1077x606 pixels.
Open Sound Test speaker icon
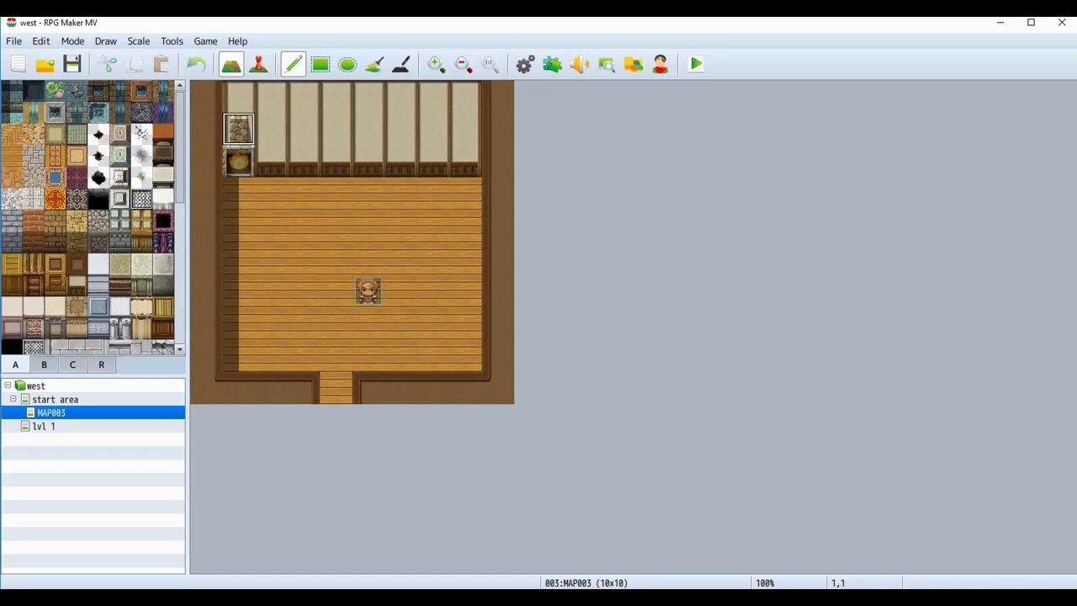click(x=579, y=64)
